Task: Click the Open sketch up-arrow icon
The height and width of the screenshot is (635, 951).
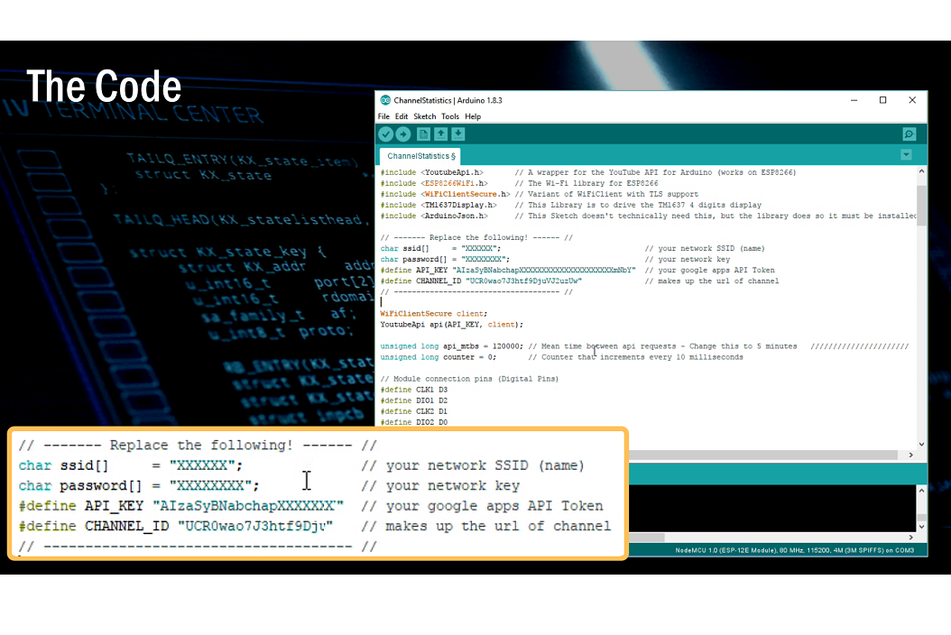Action: click(440, 134)
